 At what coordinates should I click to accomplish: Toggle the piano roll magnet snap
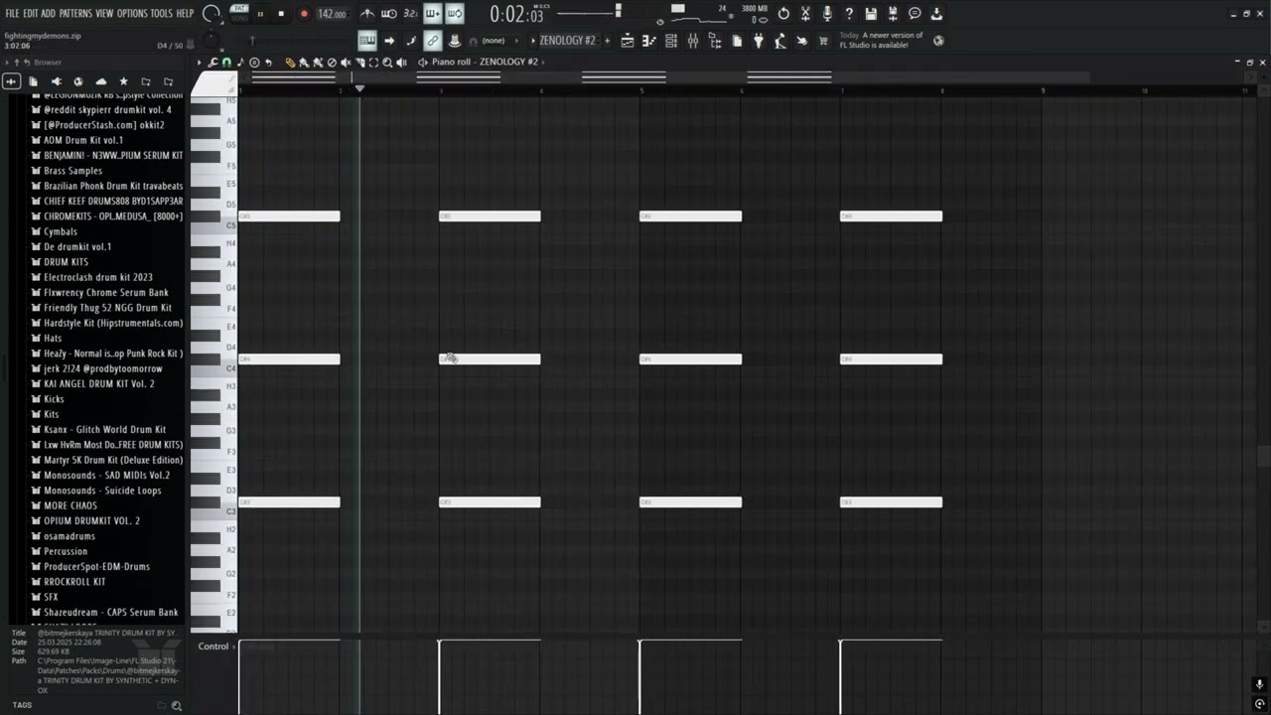click(226, 63)
